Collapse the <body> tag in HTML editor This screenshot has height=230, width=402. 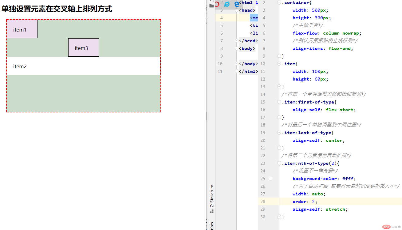click(236, 48)
